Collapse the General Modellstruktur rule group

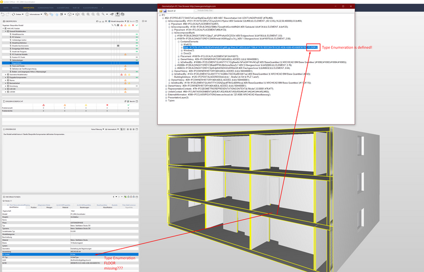(6, 31)
